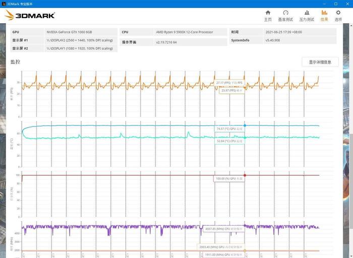This screenshot has width=353, height=258.
Task: Click the 显示详细信息 button
Action: (x=320, y=62)
